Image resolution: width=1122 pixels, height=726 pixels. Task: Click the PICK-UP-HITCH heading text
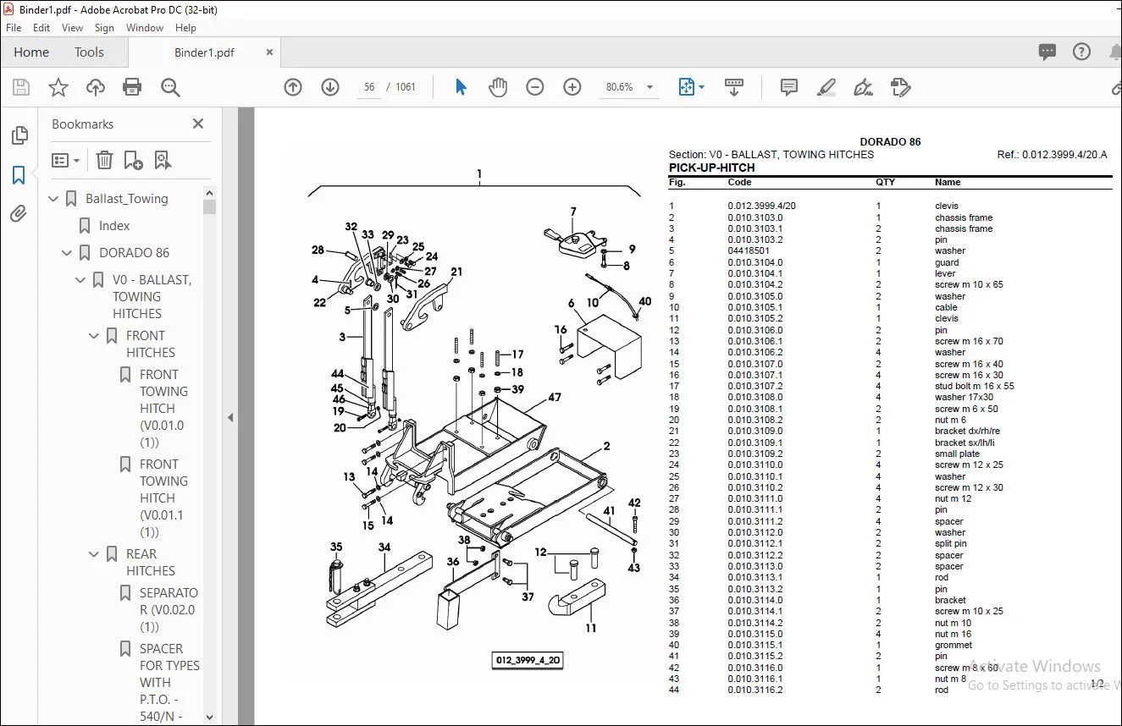point(712,168)
